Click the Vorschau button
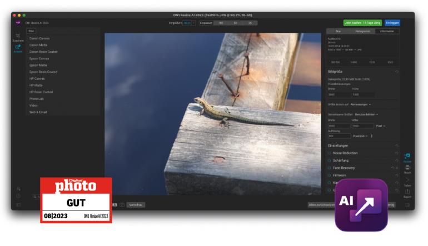 (x=136, y=205)
